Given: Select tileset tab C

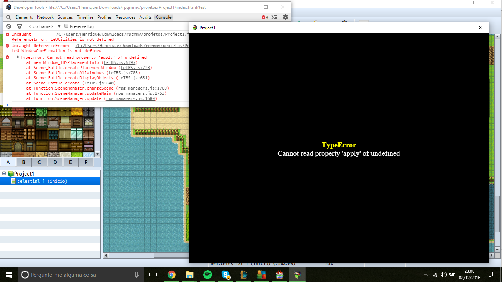Looking at the screenshot, I should click(x=39, y=162).
